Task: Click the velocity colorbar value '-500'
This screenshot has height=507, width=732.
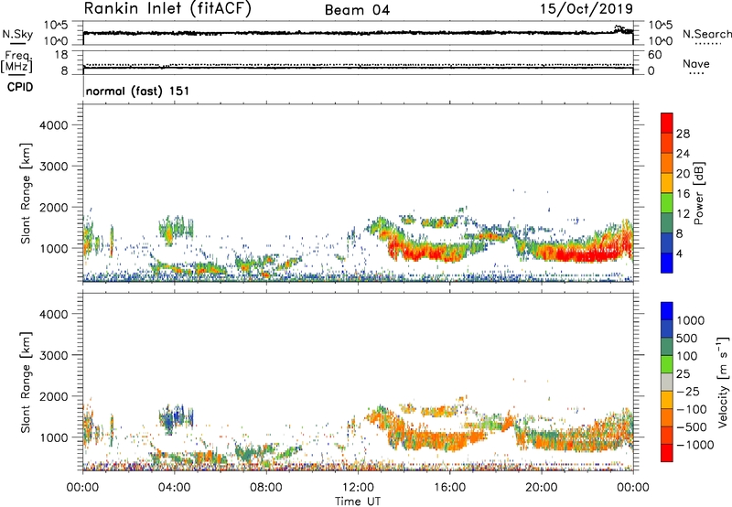Action: click(x=692, y=426)
